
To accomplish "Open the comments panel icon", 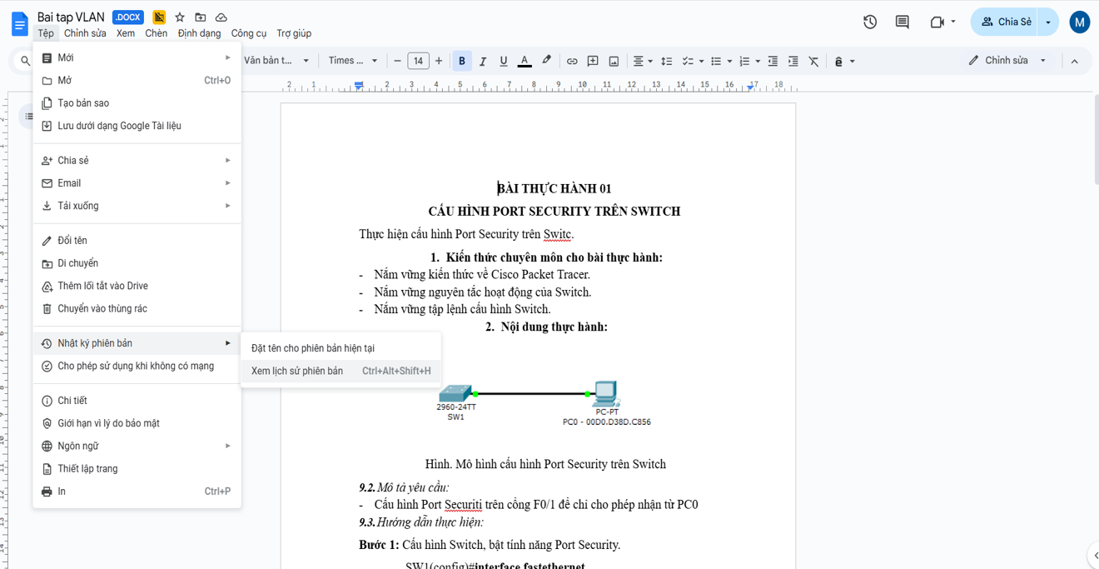I will tap(902, 22).
